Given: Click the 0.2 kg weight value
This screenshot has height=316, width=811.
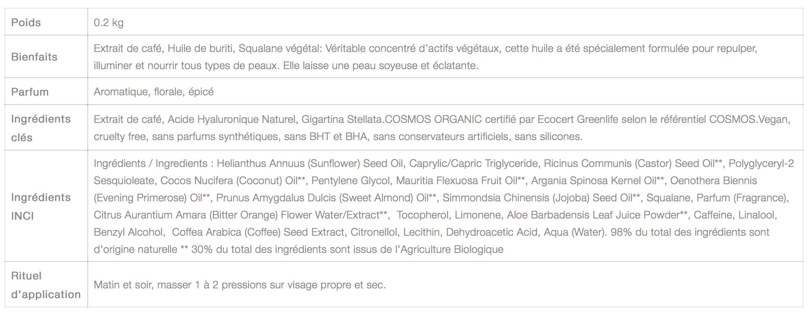Looking at the screenshot, I should click(x=108, y=22).
